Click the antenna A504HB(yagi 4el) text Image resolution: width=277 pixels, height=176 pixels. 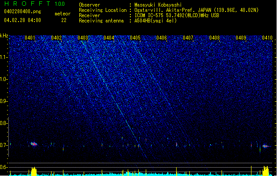155,21
